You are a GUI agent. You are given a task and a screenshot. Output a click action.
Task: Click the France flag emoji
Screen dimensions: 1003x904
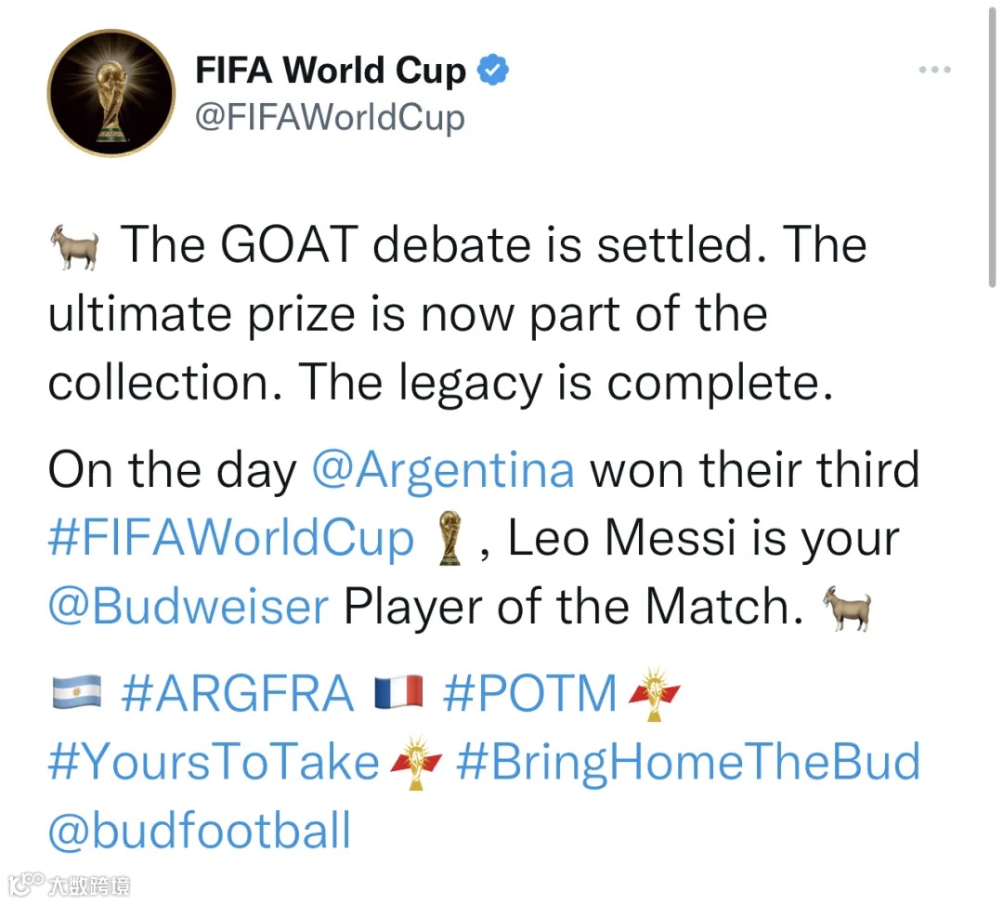tap(397, 693)
